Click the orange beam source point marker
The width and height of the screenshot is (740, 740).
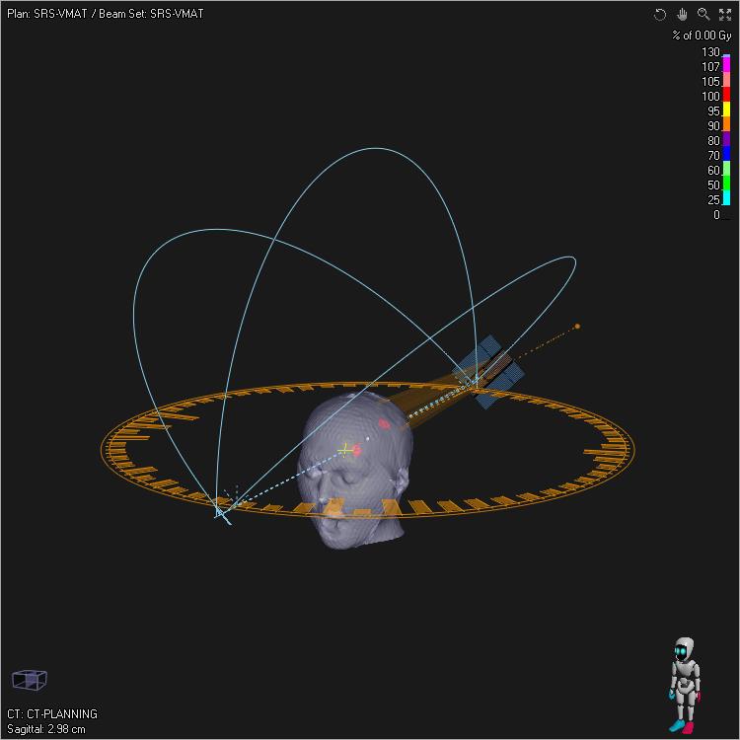[577, 327]
